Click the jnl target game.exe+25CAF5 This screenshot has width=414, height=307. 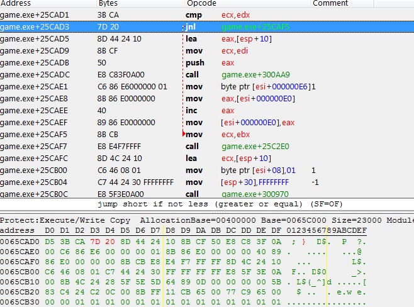[255, 26]
